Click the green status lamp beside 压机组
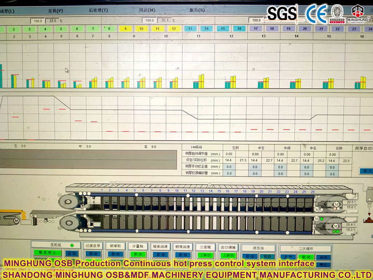 (x=72, y=245)
